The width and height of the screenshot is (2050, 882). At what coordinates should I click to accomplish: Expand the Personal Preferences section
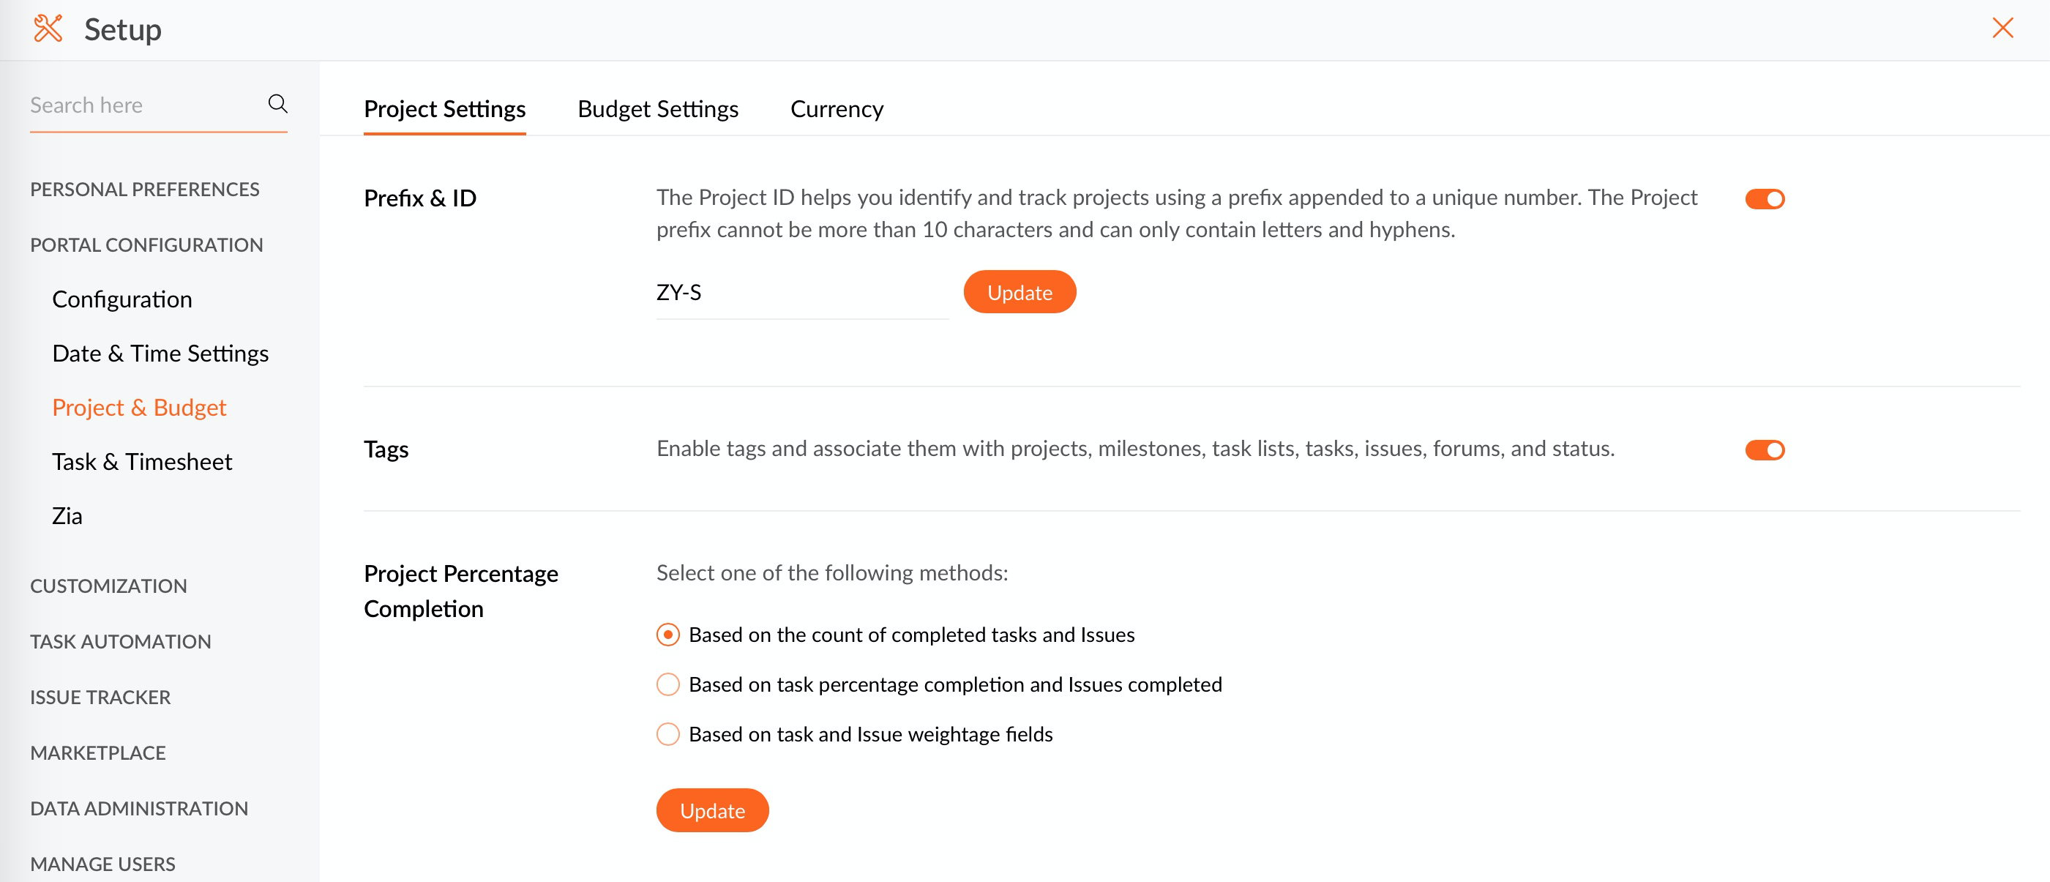point(145,190)
